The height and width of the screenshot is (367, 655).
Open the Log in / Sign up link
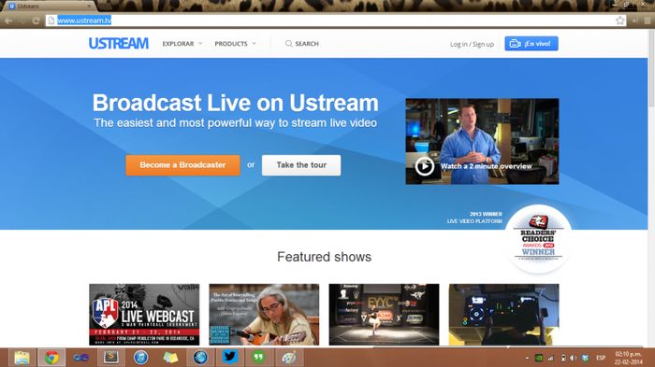click(x=472, y=44)
